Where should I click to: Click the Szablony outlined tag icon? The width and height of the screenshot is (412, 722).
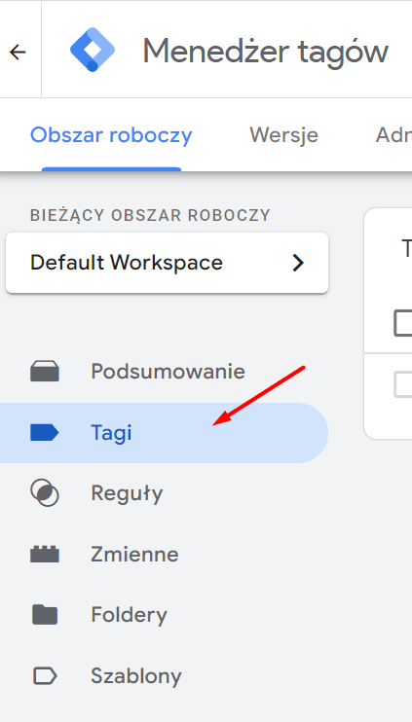45,676
